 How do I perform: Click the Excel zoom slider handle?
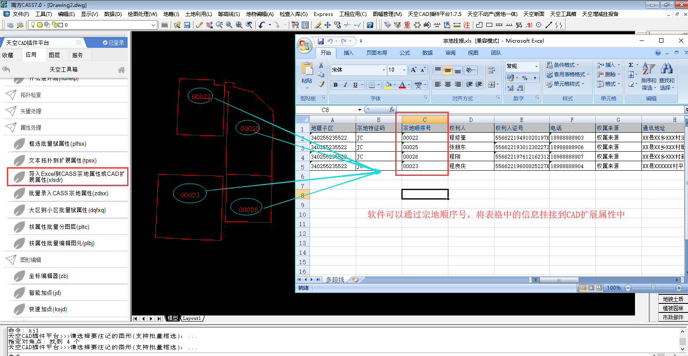coord(653,288)
